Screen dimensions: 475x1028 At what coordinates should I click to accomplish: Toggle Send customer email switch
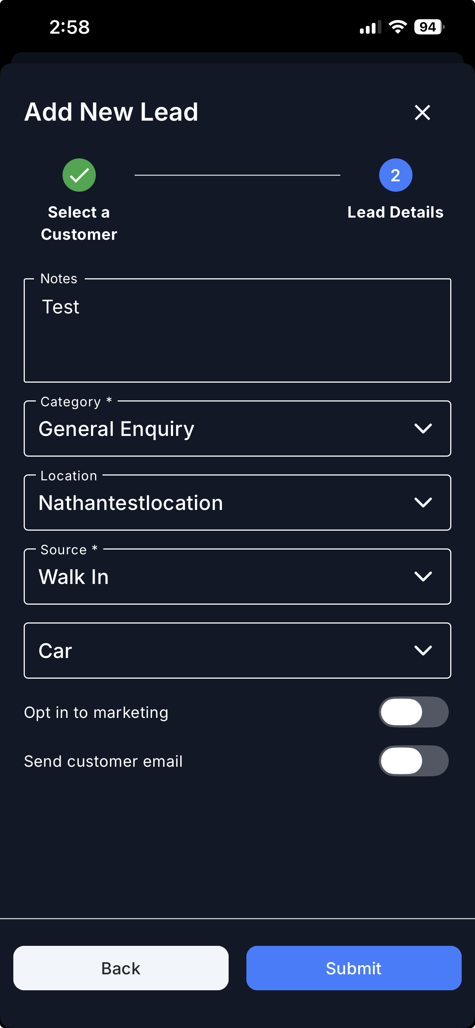click(413, 760)
